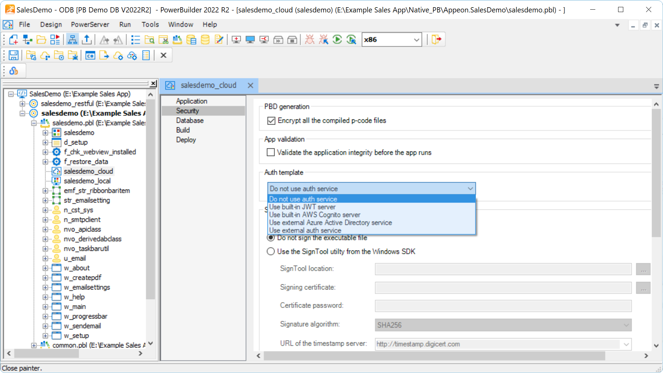Select the w_sendemail tree item

point(82,326)
